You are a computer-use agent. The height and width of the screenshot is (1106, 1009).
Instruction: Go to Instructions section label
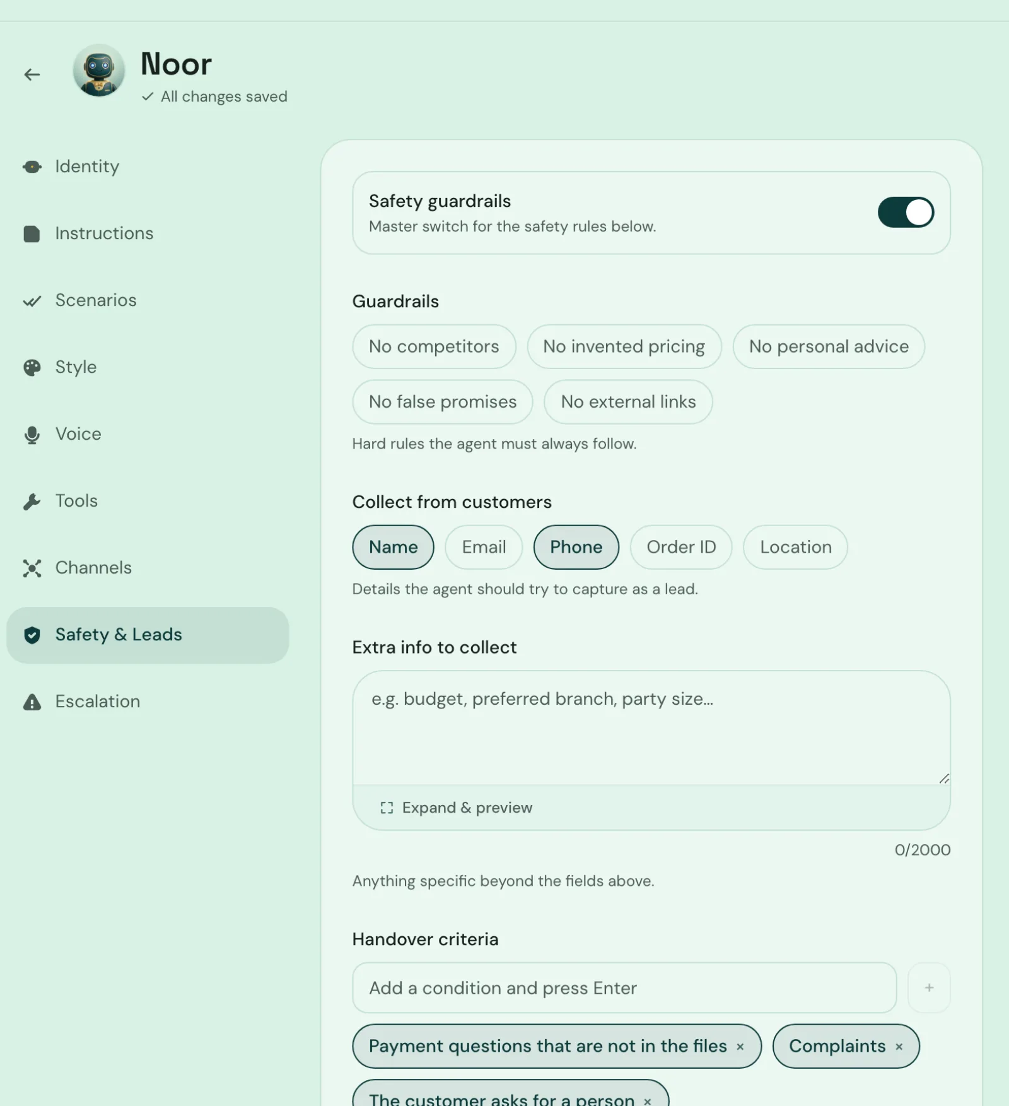pyautogui.click(x=104, y=233)
